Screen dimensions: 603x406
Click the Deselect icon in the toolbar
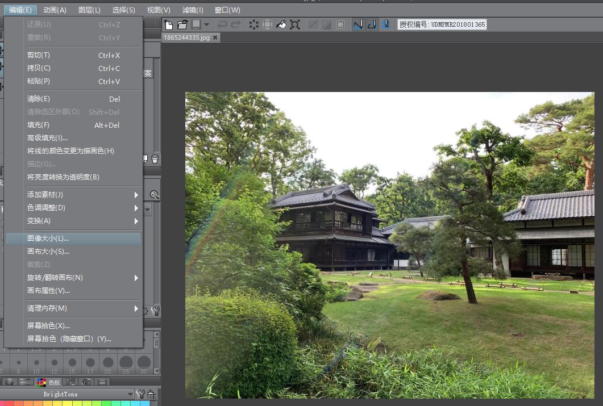313,24
